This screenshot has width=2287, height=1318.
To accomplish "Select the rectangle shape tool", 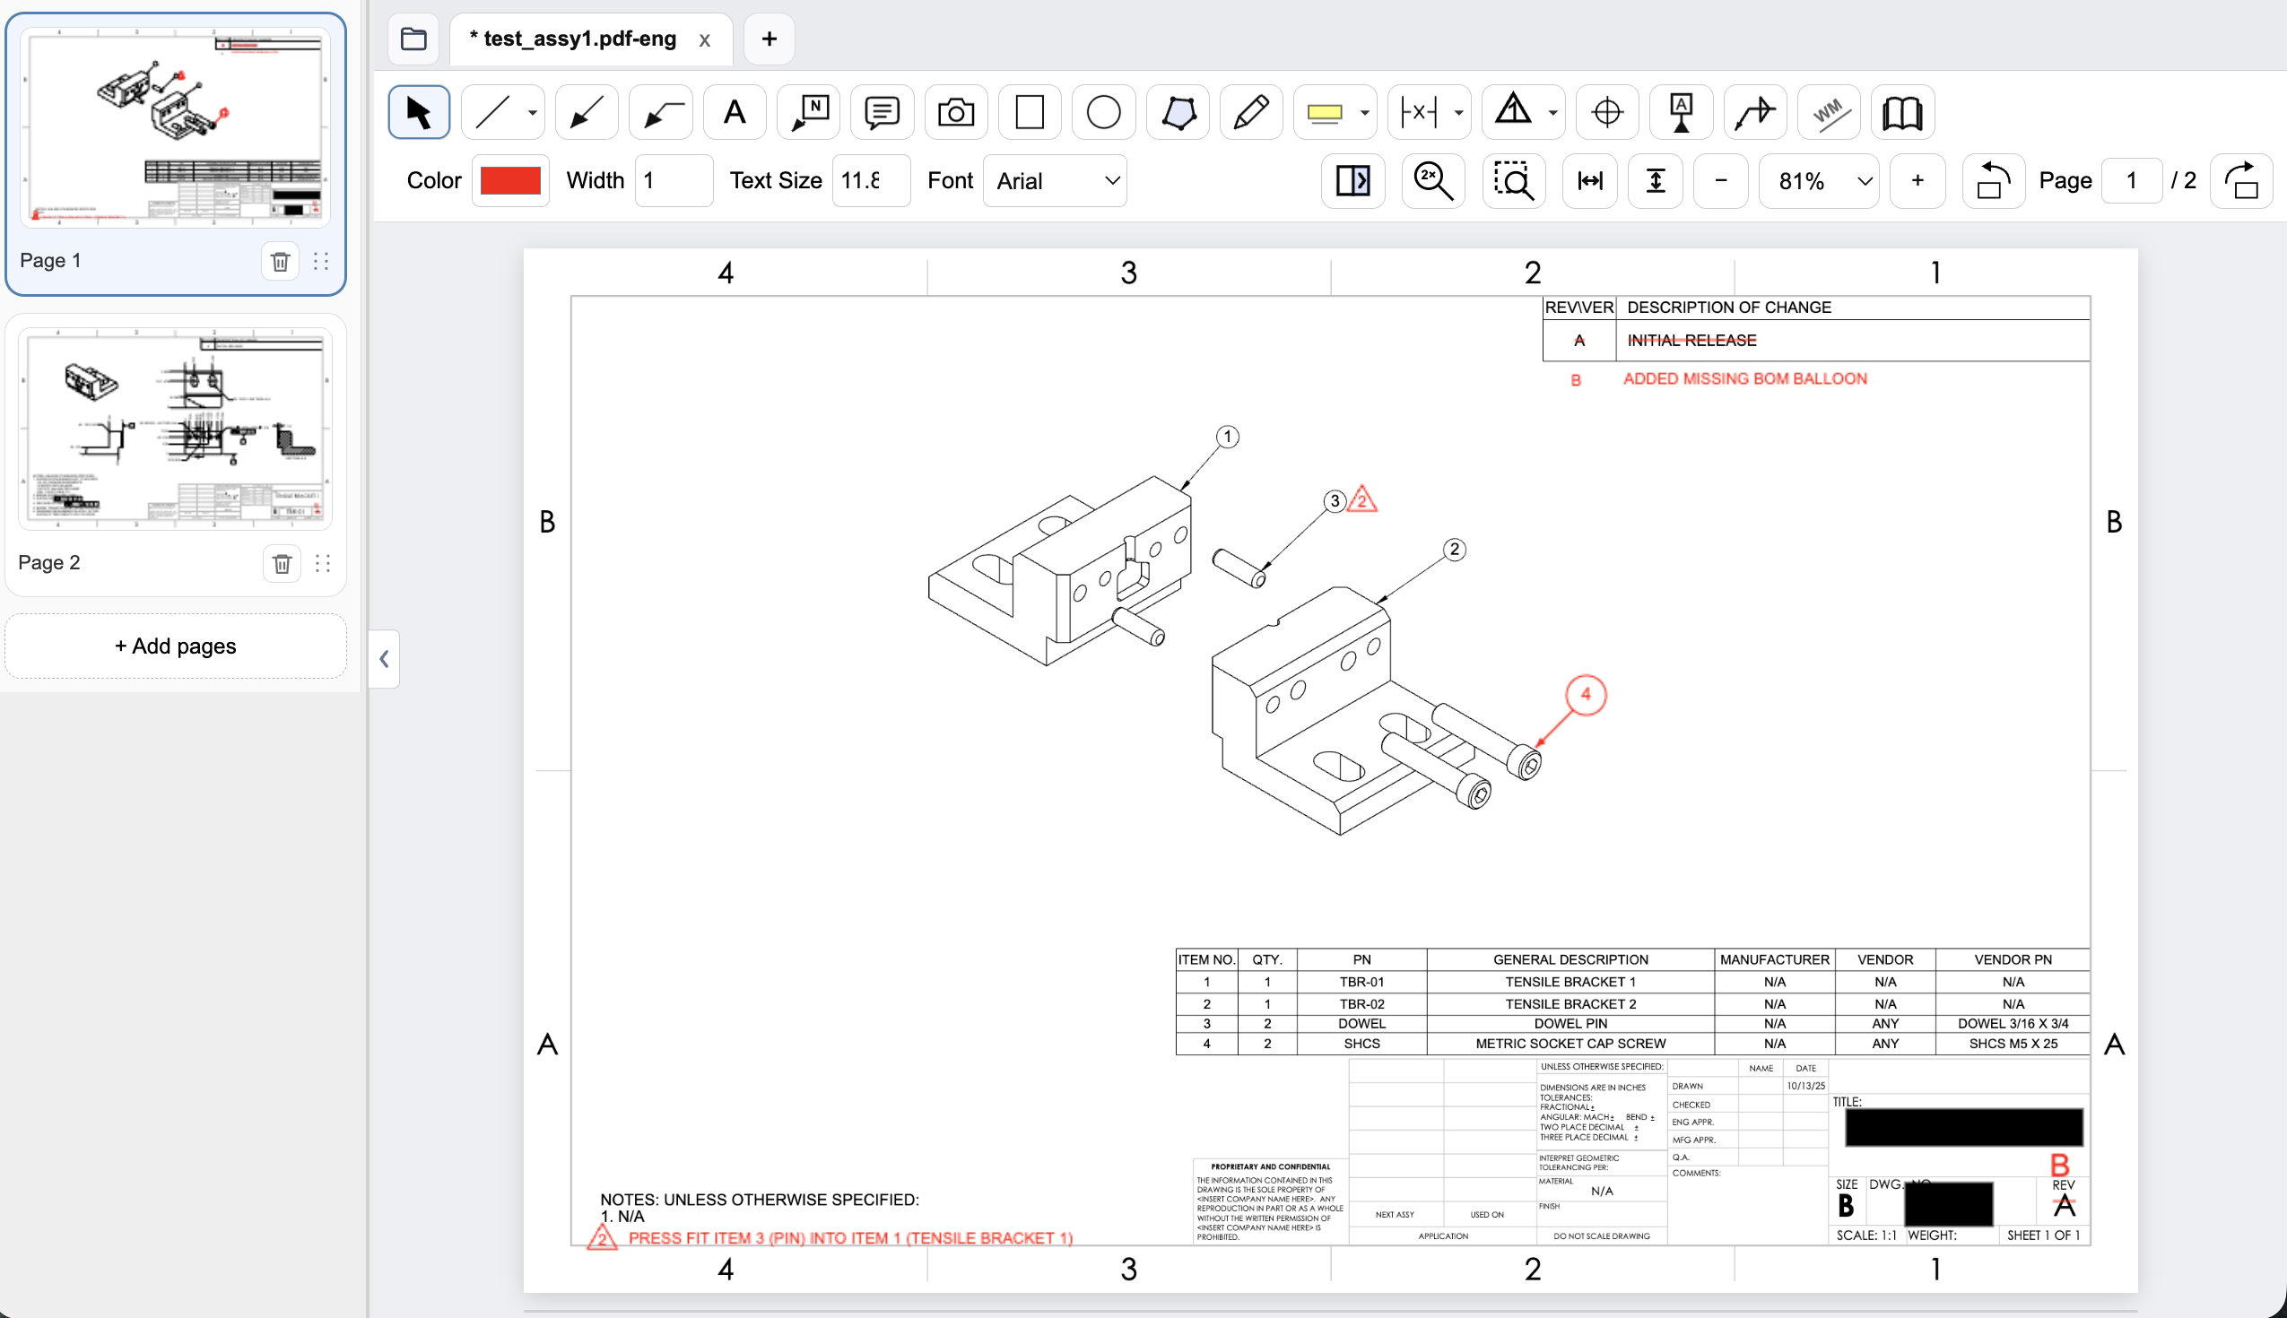I will pyautogui.click(x=1030, y=112).
